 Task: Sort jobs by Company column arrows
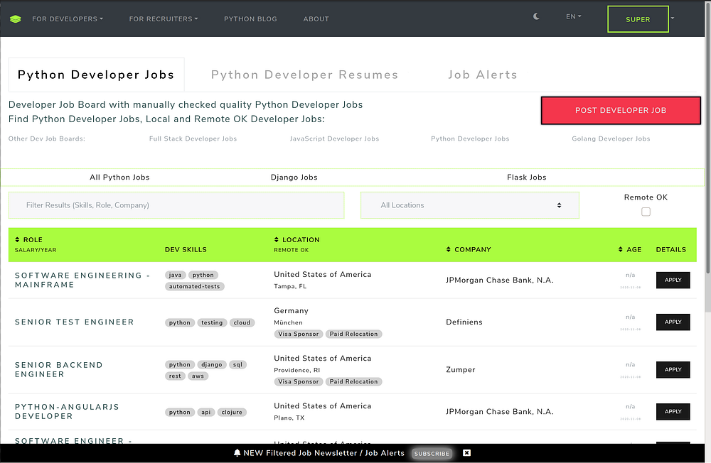click(x=449, y=249)
